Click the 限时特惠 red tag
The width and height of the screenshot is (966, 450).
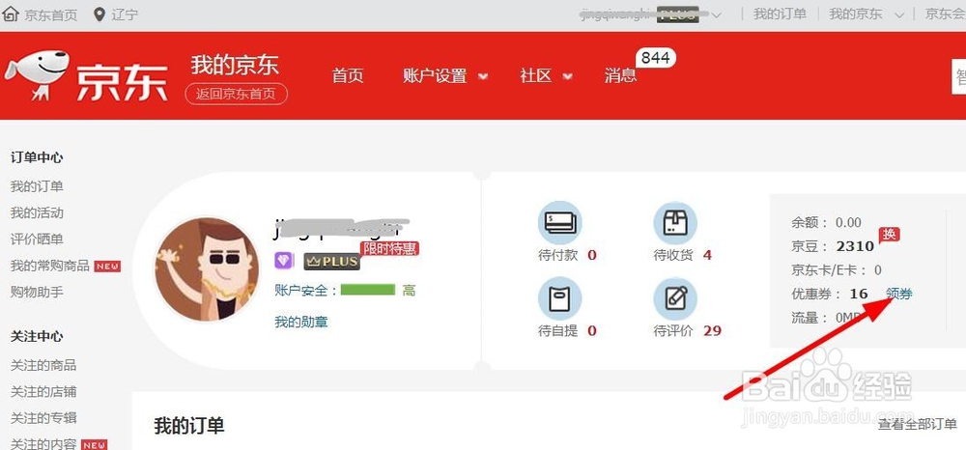point(389,248)
